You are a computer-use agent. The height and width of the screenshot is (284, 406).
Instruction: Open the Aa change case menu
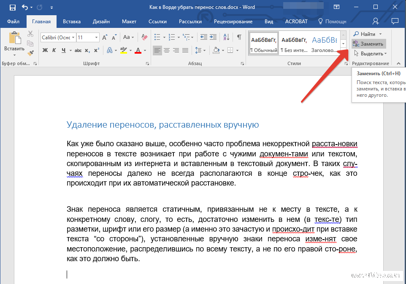[x=128, y=37]
